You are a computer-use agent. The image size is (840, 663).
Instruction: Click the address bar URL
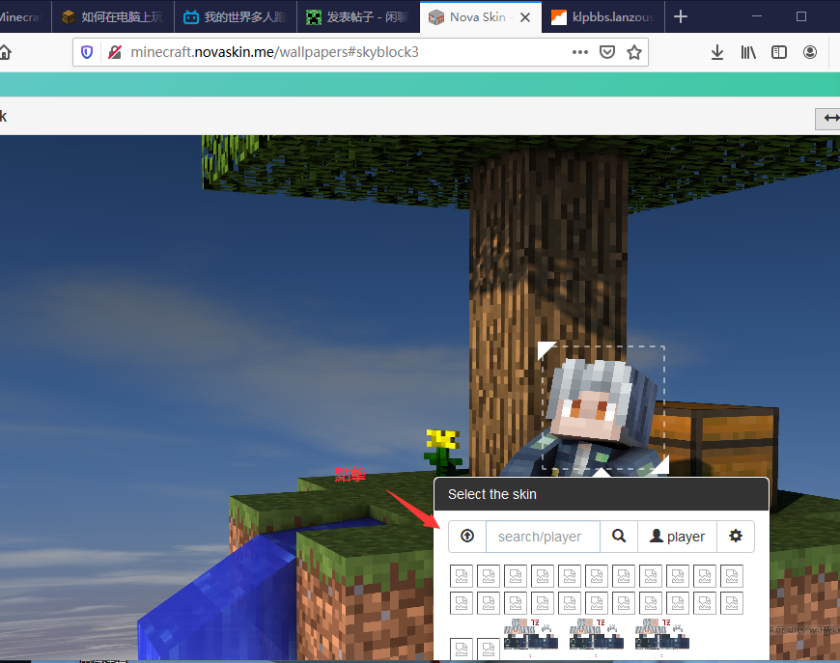pos(274,52)
